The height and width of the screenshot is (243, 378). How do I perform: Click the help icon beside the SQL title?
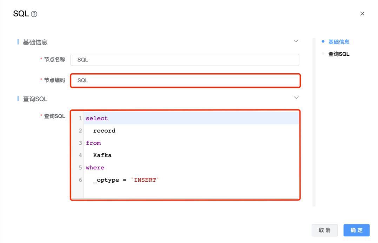coord(34,14)
